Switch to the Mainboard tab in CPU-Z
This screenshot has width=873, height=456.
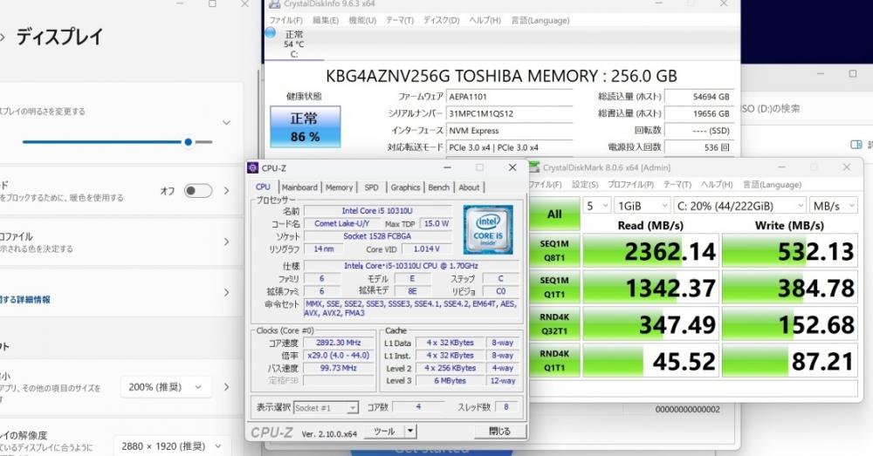tap(299, 187)
